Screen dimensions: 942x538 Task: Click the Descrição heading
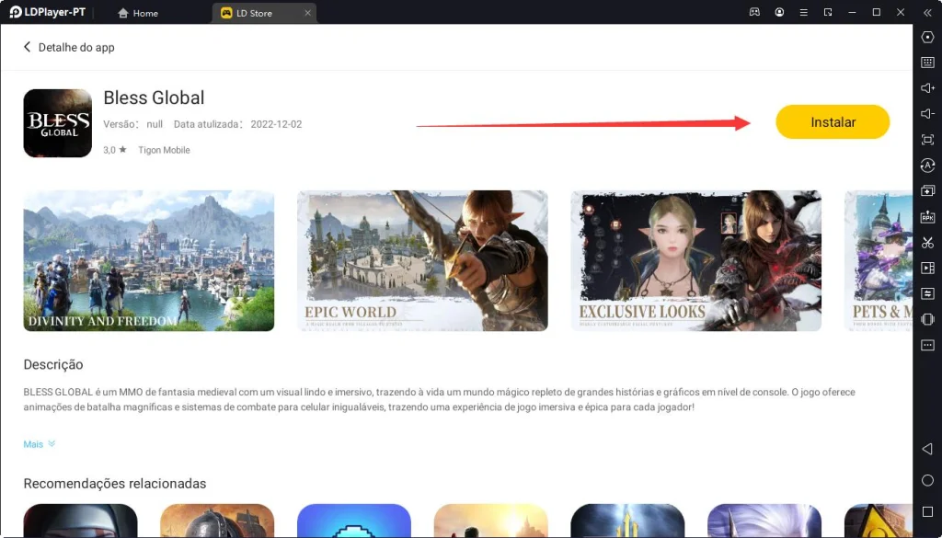coord(53,364)
